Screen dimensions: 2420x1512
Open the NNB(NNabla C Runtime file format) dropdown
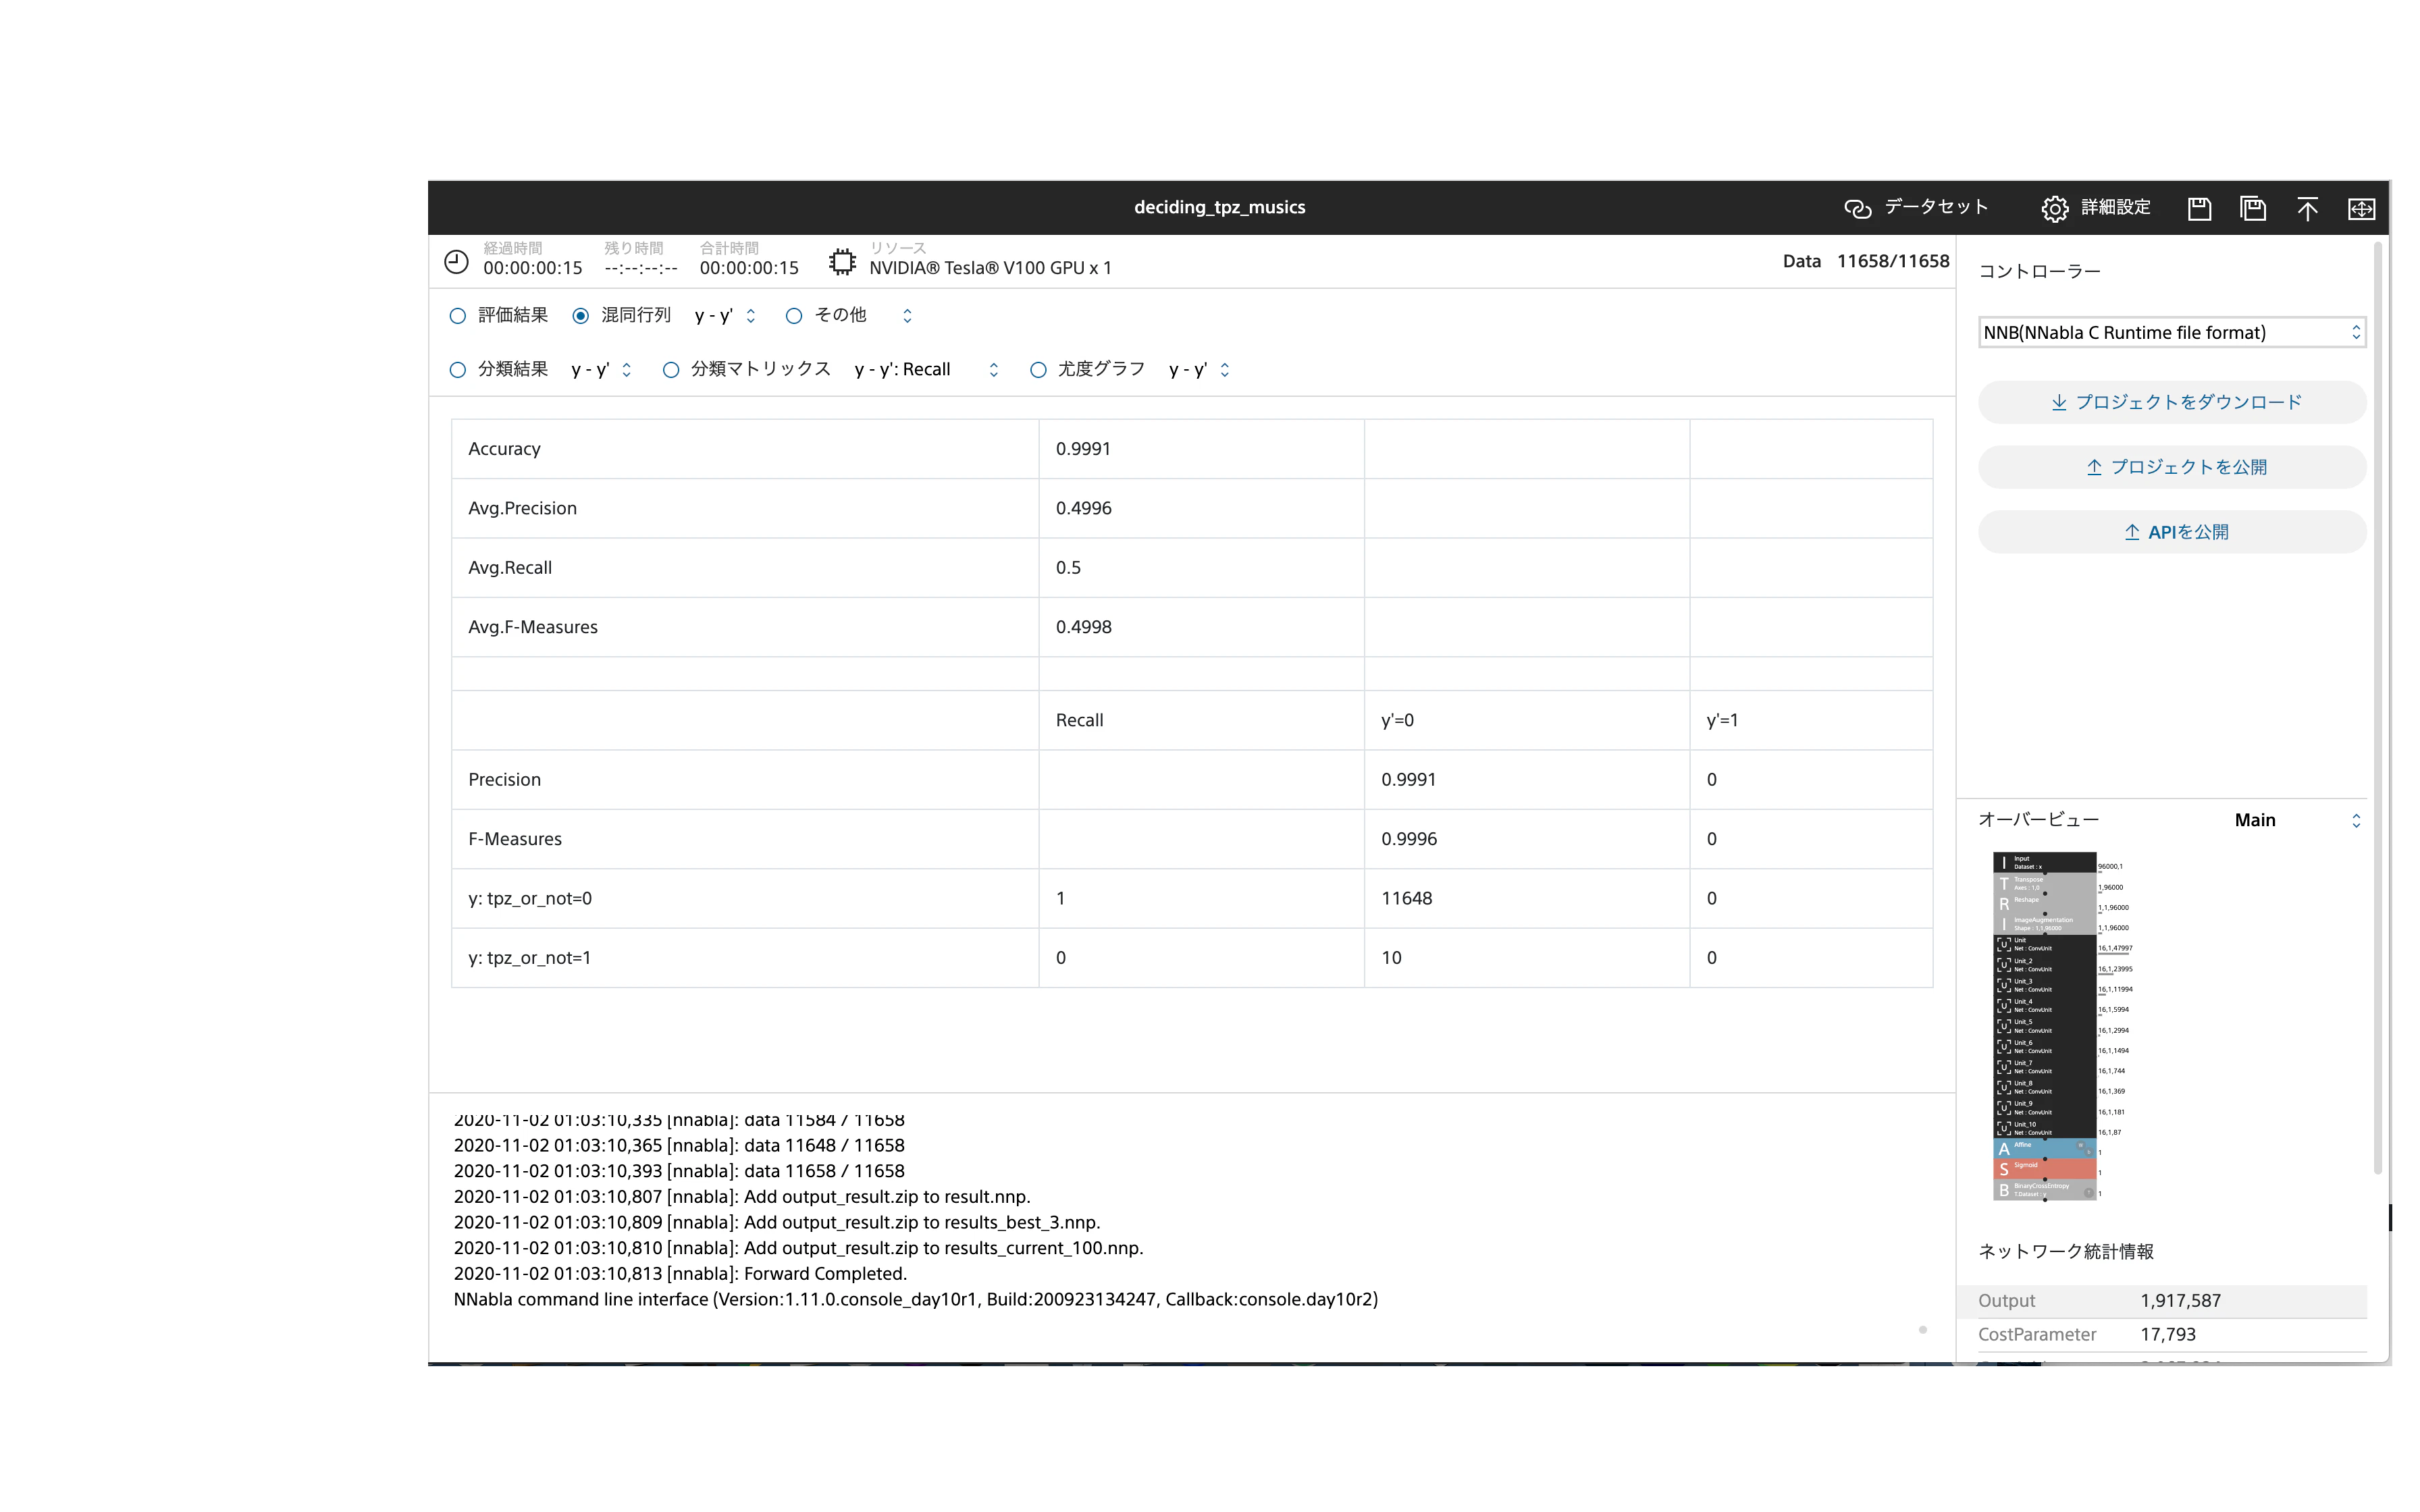2172,332
